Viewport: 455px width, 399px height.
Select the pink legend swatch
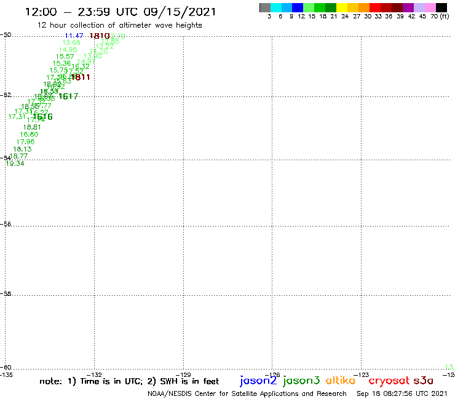[x=430, y=7]
